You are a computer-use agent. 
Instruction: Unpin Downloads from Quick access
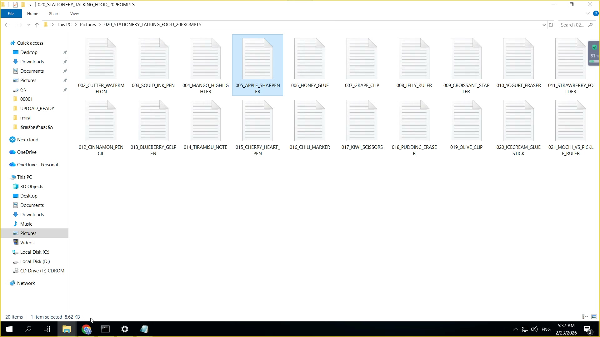[65, 61]
